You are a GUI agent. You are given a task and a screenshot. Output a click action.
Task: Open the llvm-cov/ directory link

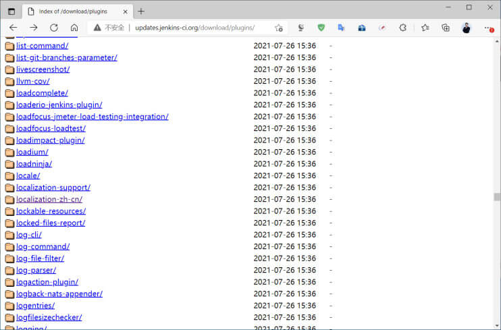(33, 81)
